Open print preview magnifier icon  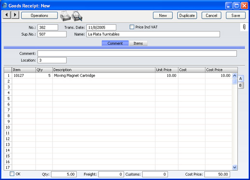pyautogui.click(x=77, y=16)
